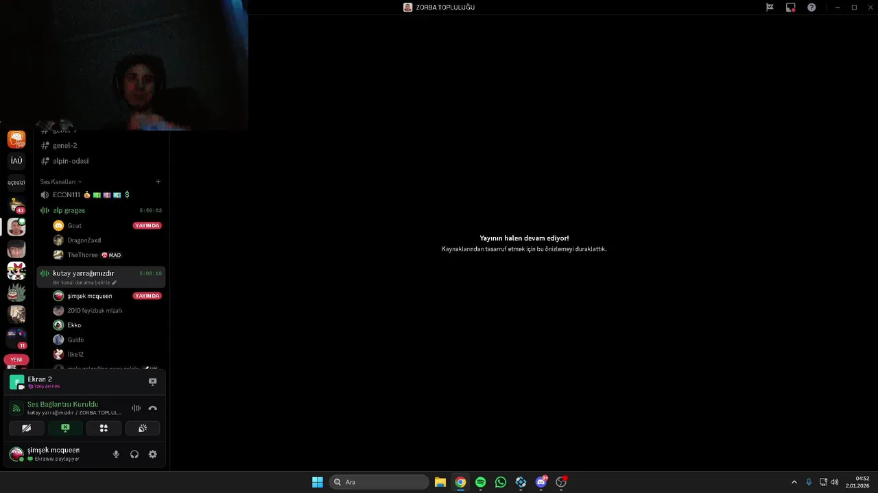Screen dimensions: 878x493
Task: Click the paused stream preview message
Action: [524, 243]
